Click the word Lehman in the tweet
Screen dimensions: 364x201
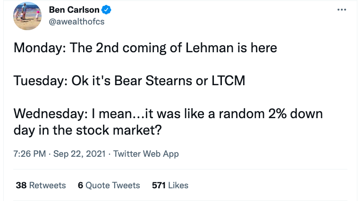click(213, 48)
